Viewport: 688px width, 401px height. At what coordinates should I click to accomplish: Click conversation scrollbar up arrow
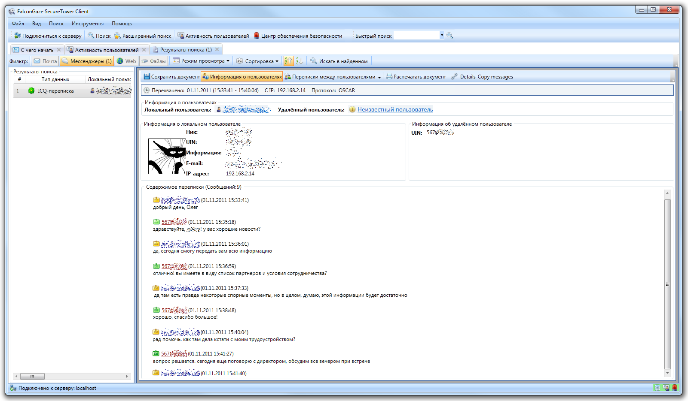click(x=667, y=193)
